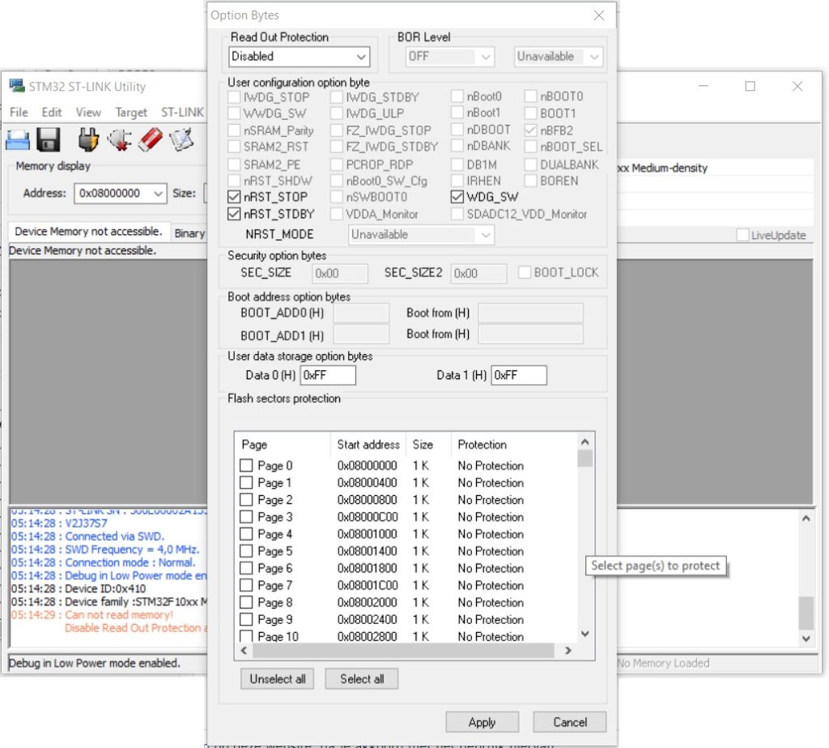Open the Read Out Protection dropdown
This screenshot has height=748, width=829.
pos(300,57)
